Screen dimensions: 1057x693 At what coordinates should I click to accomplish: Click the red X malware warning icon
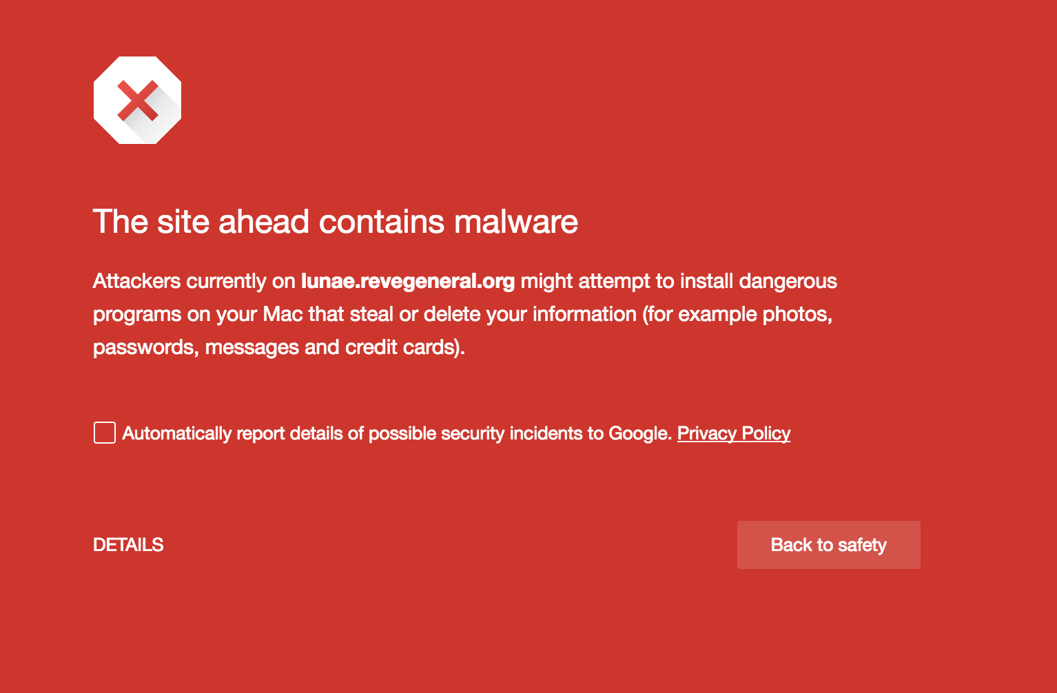tap(138, 101)
